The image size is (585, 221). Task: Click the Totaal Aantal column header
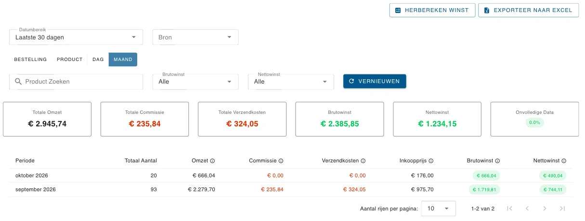pyautogui.click(x=141, y=160)
